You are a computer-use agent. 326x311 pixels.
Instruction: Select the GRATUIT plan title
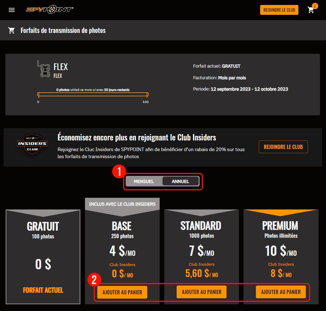(43, 226)
